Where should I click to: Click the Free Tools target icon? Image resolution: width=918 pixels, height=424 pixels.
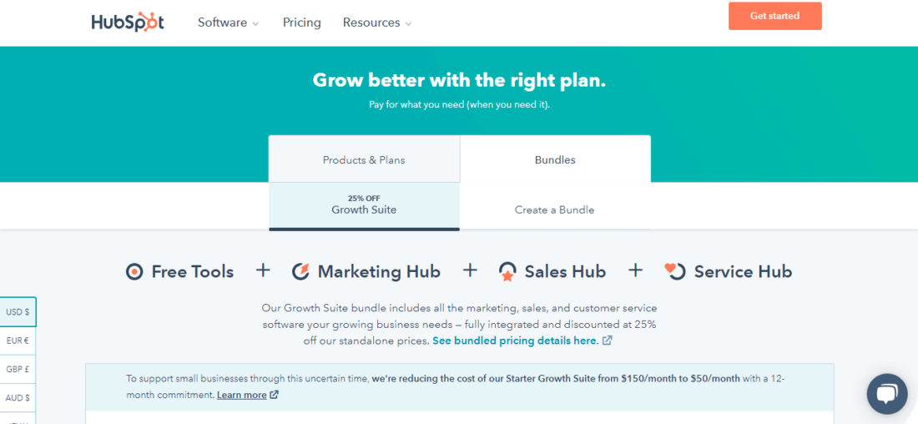point(134,272)
